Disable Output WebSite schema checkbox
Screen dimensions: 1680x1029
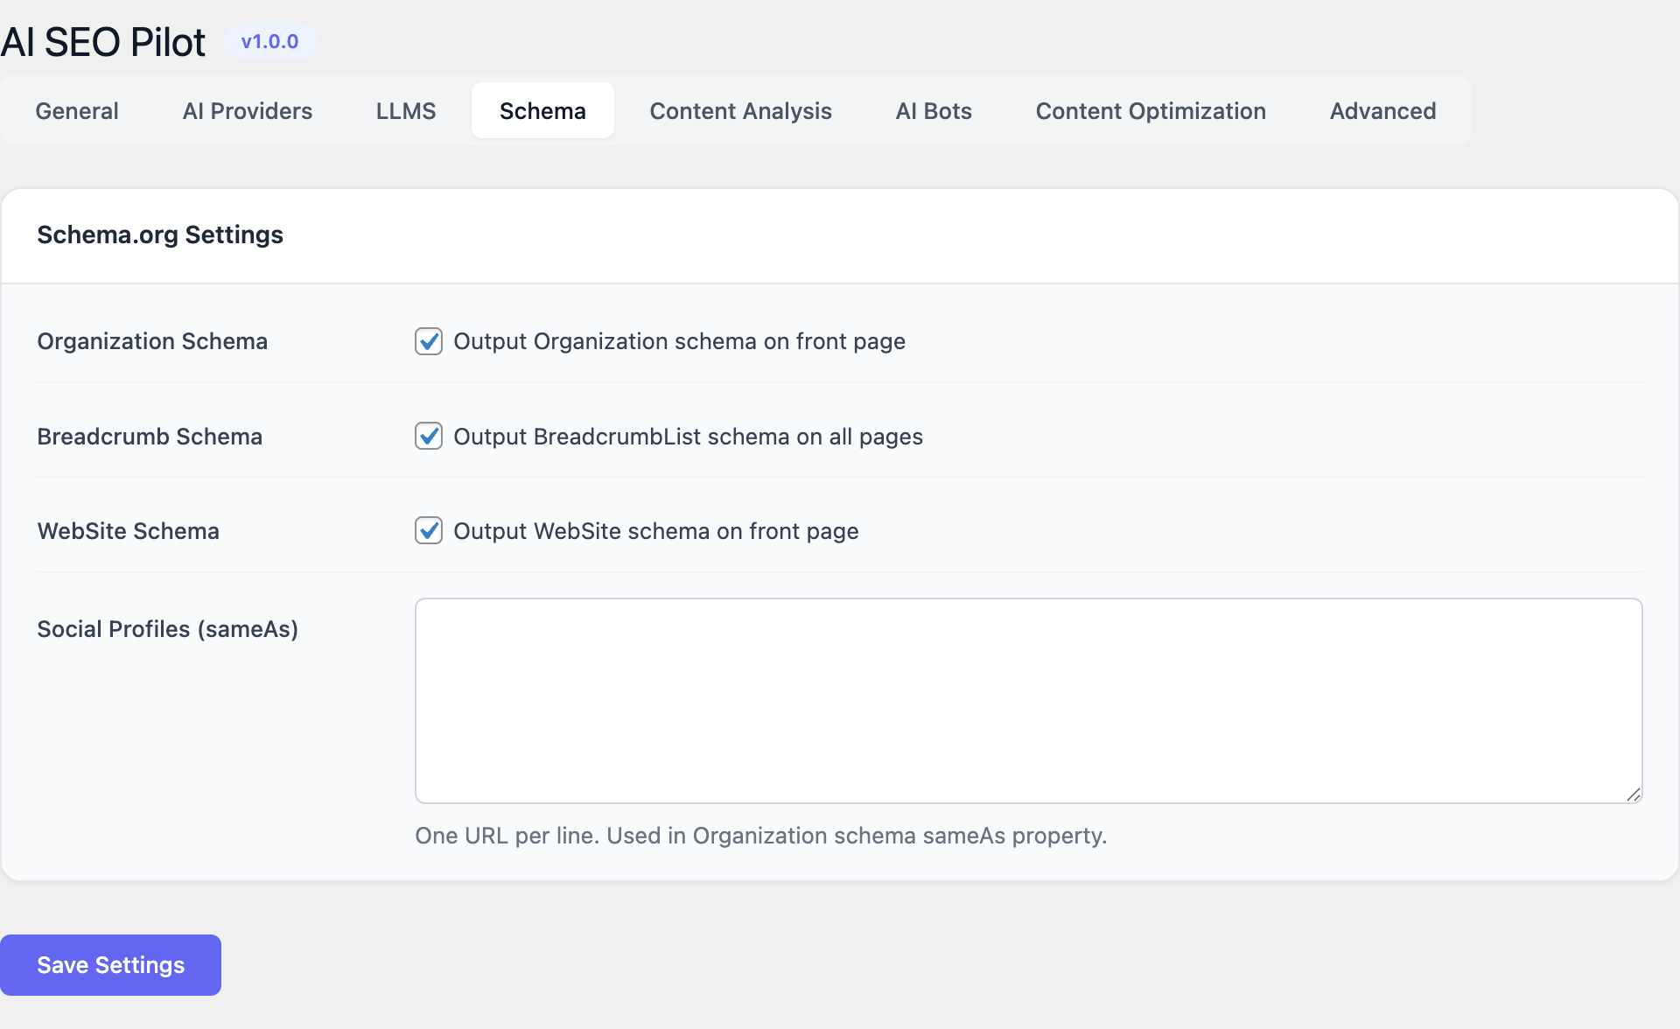[x=429, y=530]
